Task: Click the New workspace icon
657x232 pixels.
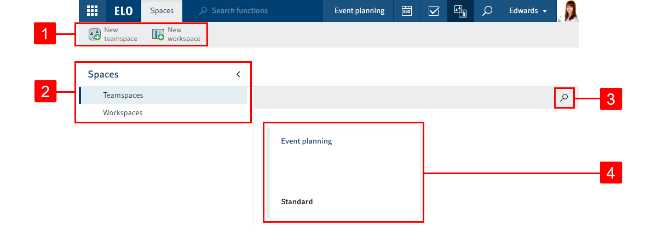Action: [158, 35]
